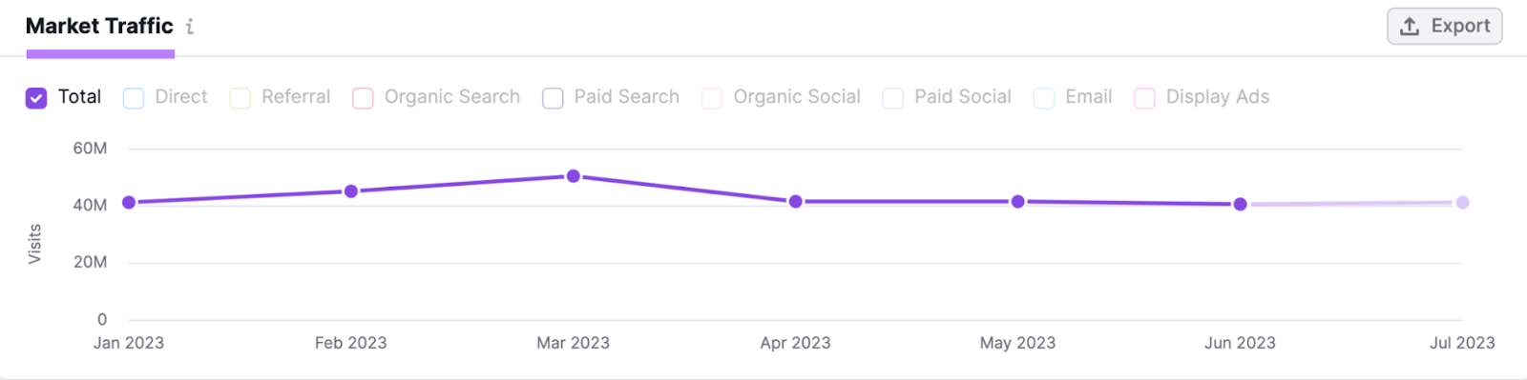Uncheck the Total checkbox
The height and width of the screenshot is (380, 1527).
click(x=36, y=97)
